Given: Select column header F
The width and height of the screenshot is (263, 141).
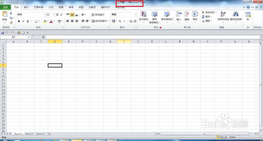Looking at the screenshot, I should 83,42.
